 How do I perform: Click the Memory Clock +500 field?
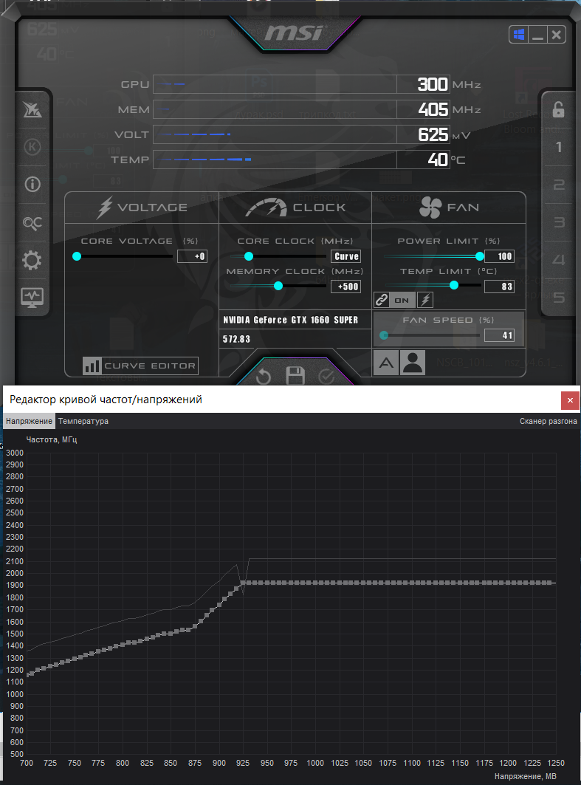(x=345, y=287)
